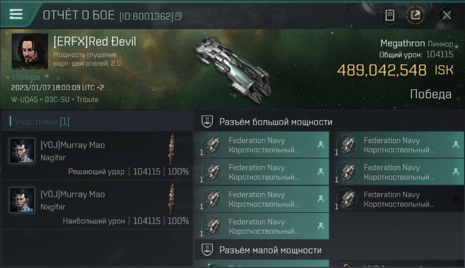
Task: Click the share report icon
Action: click(x=415, y=15)
